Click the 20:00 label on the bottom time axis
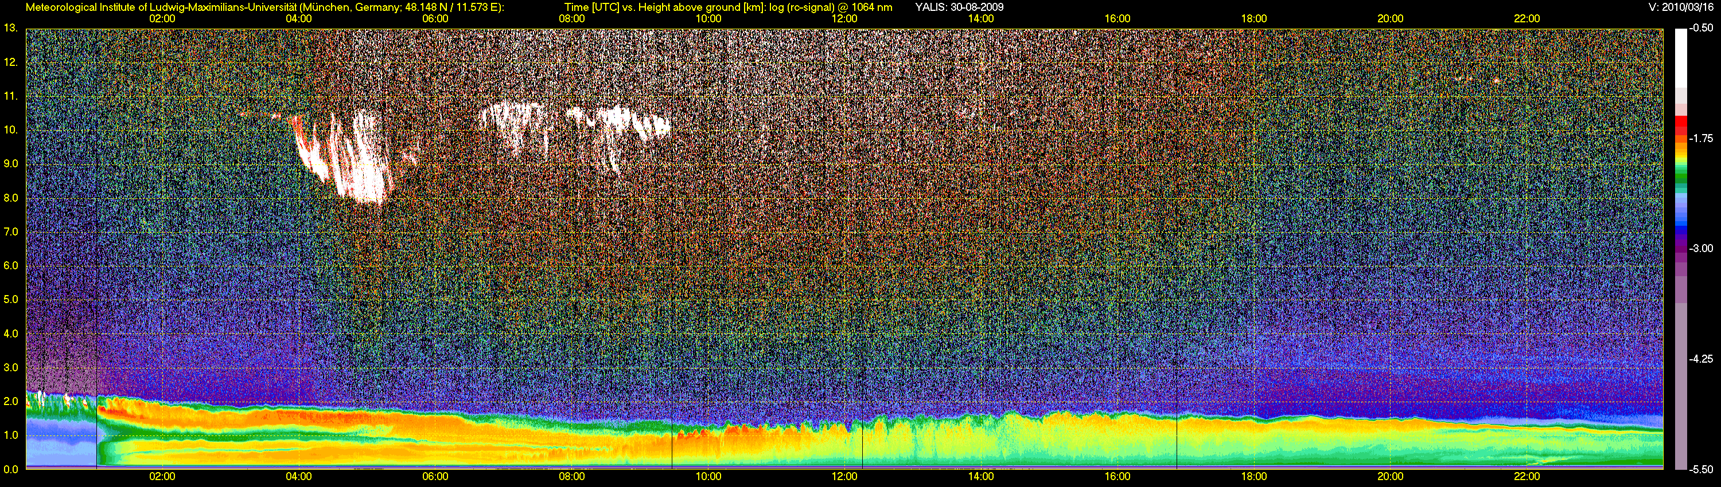 tap(1391, 476)
